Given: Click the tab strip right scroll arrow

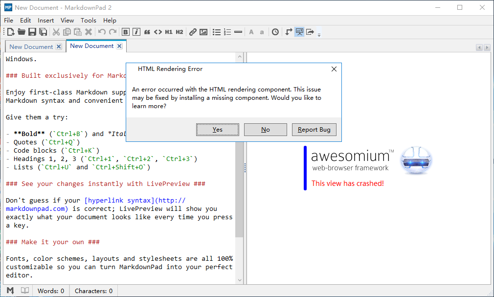Looking at the screenshot, I should pyautogui.click(x=487, y=47).
